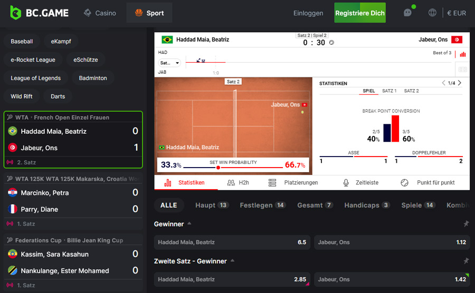Click the Registriere Dich button

coord(360,13)
